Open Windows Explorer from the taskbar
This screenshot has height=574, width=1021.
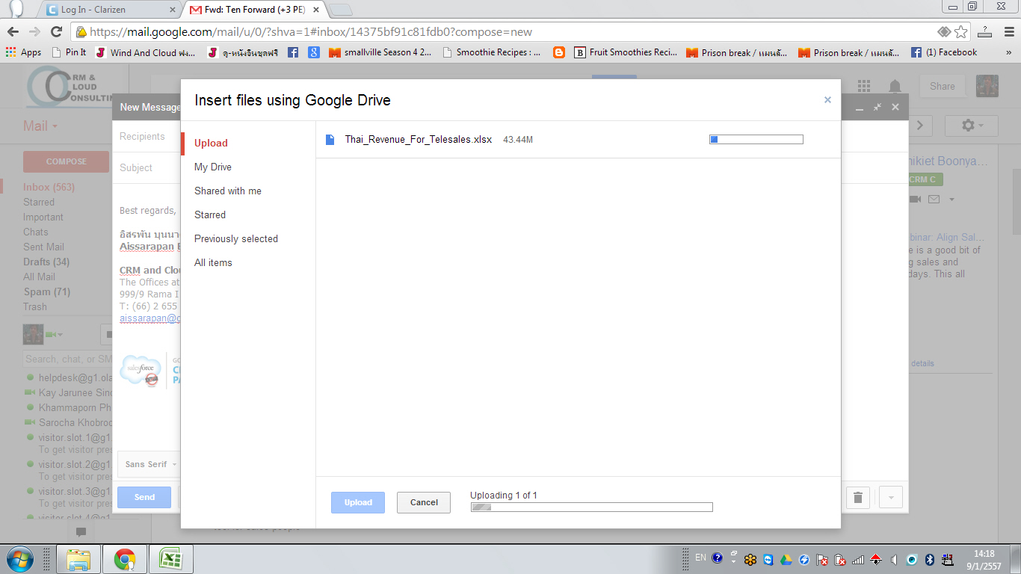pyautogui.click(x=79, y=558)
